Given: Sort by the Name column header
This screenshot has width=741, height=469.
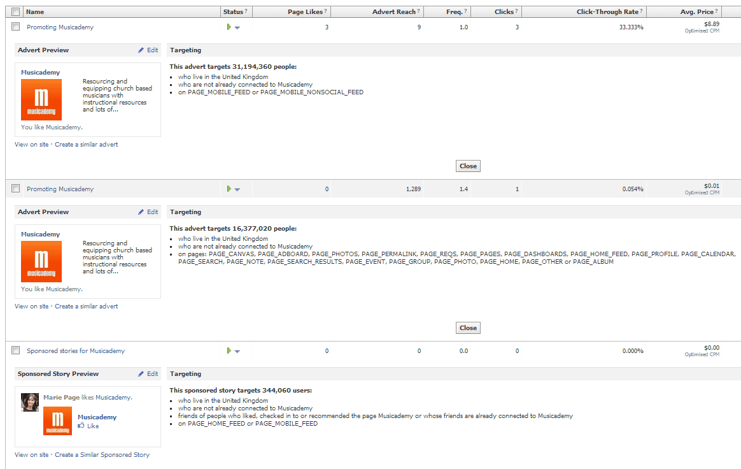Looking at the screenshot, I should (x=36, y=11).
